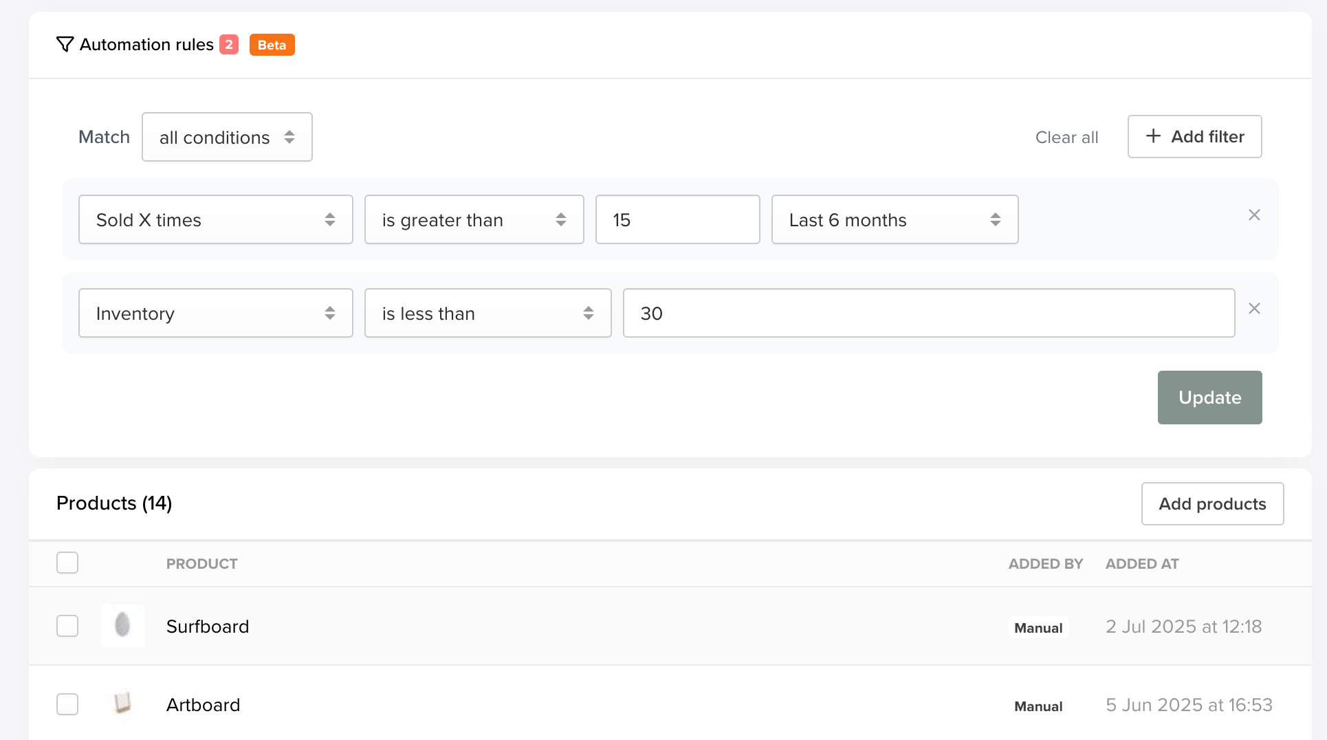Image resolution: width=1327 pixels, height=740 pixels.
Task: Open the Match all conditions dropdown
Action: pyautogui.click(x=227, y=137)
